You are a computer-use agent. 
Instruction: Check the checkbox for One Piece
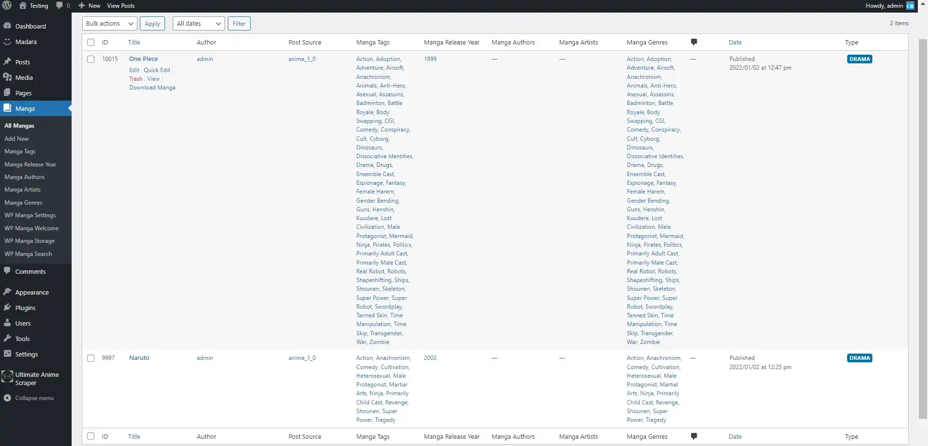[90, 59]
